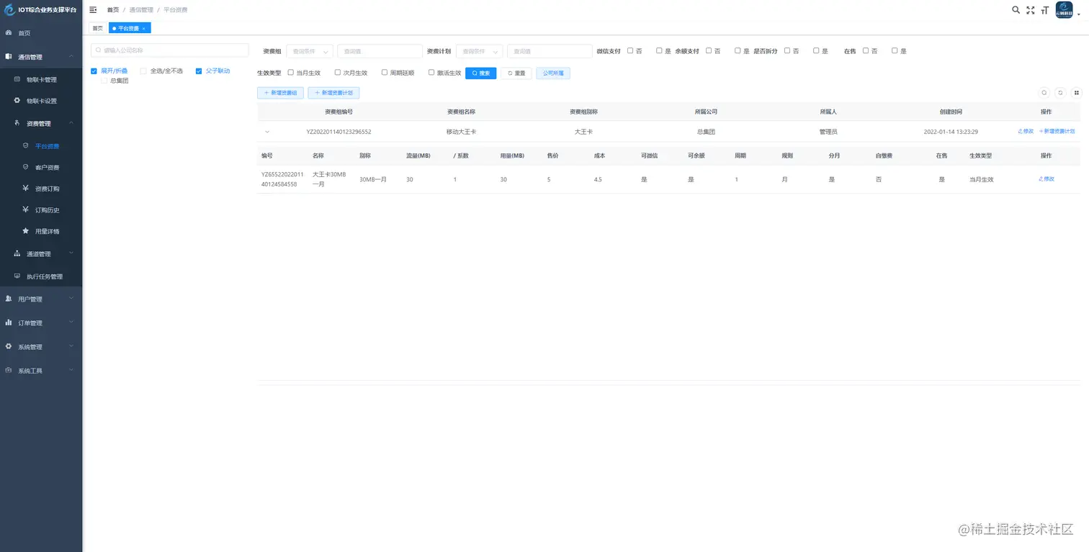Image resolution: width=1089 pixels, height=552 pixels.
Task: Check 在售 否 checkbox
Action: point(866,50)
